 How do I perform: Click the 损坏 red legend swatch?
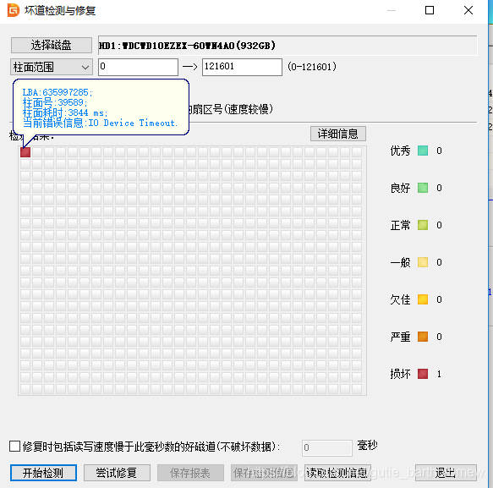point(423,374)
